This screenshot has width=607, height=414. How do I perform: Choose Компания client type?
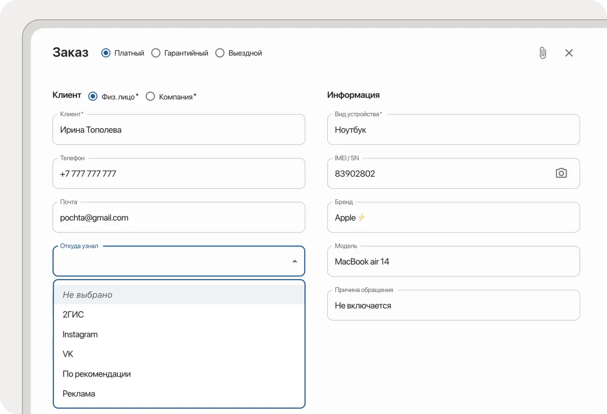pos(150,96)
